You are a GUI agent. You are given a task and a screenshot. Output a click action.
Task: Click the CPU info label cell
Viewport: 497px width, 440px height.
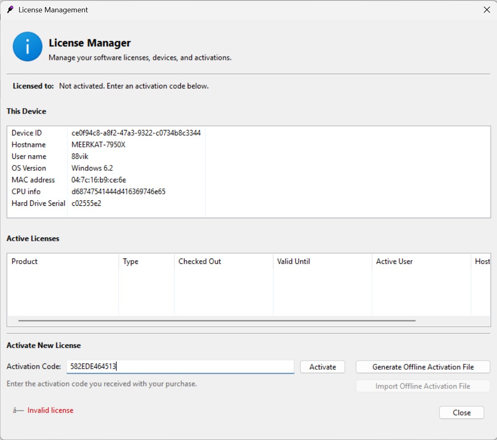(26, 191)
